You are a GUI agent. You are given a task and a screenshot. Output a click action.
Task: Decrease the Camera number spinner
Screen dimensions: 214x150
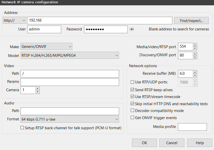38,92
